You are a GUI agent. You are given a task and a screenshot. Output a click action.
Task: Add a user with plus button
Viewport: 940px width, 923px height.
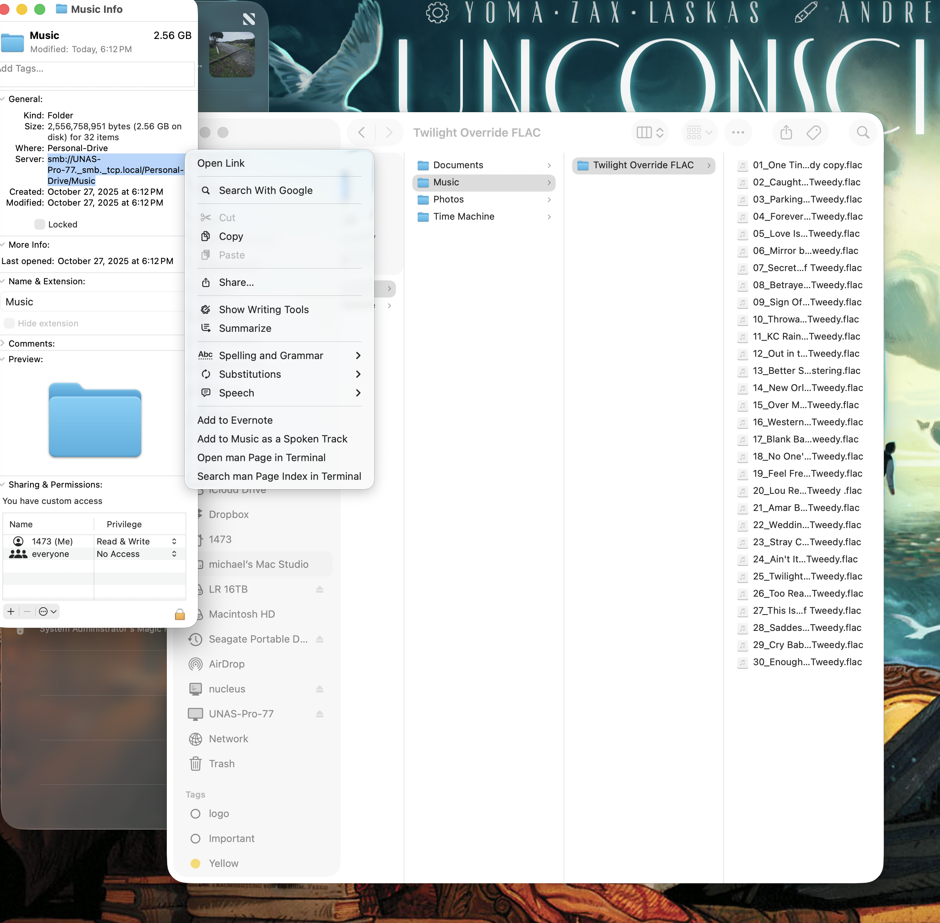(11, 611)
